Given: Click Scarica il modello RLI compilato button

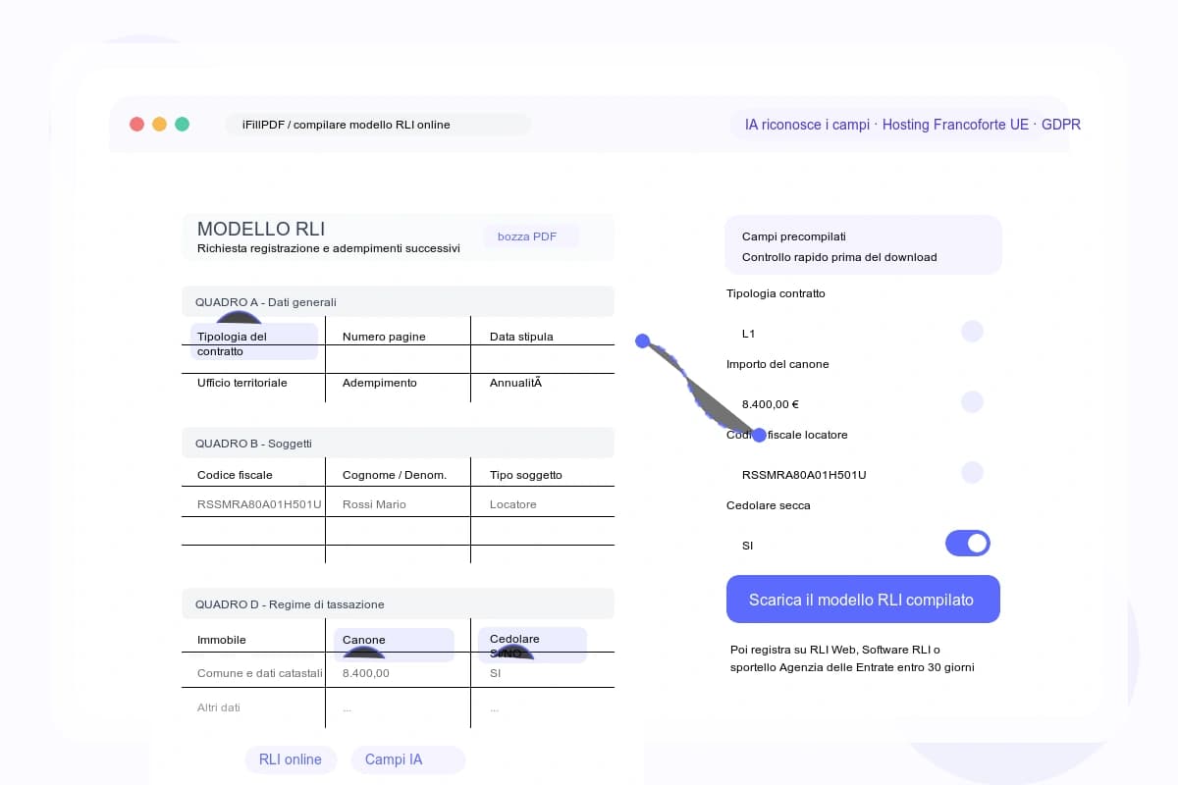Looking at the screenshot, I should tap(863, 600).
